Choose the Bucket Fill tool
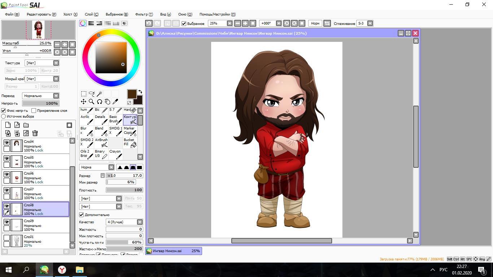The height and width of the screenshot is (277, 493). click(x=130, y=142)
